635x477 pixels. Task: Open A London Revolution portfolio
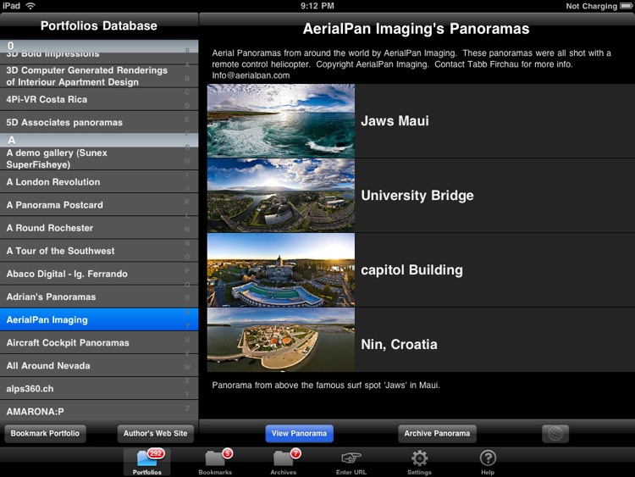99,182
